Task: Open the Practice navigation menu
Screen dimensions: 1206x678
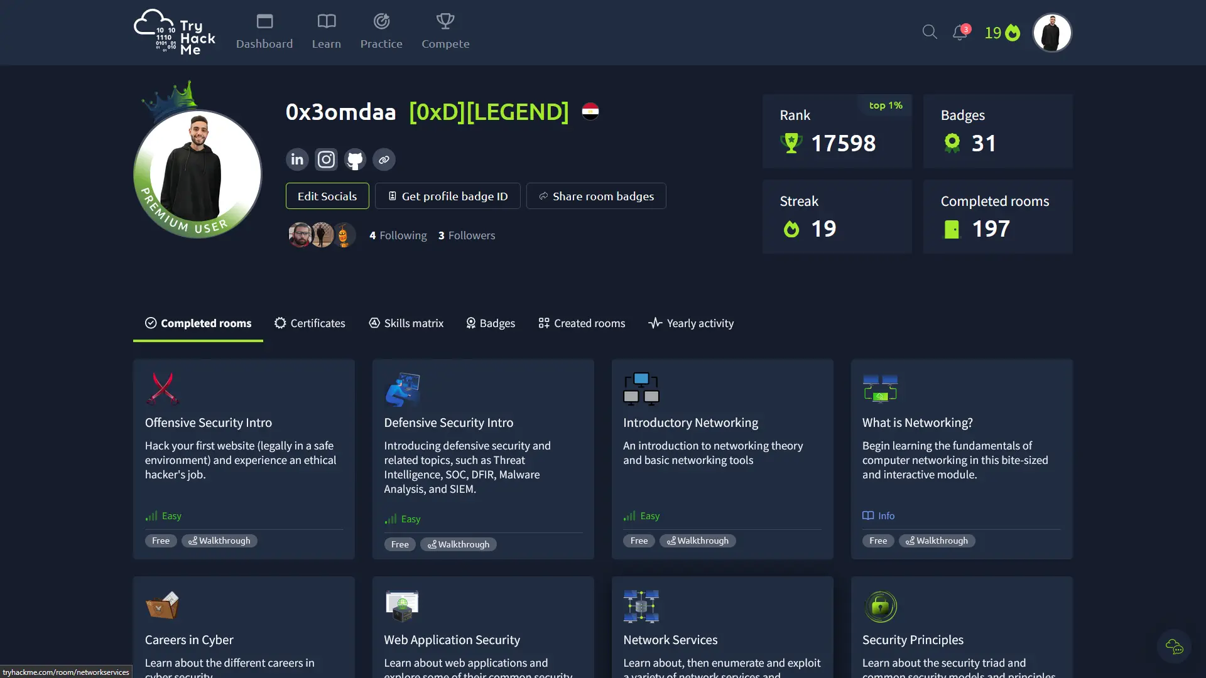Action: (381, 31)
